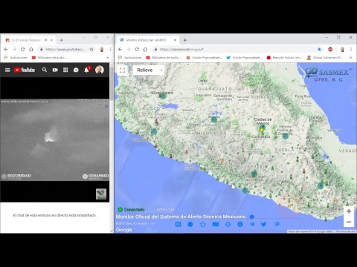Click the blue bookmark star in SASMEX window
This screenshot has height=267, width=357.
click(319, 50)
